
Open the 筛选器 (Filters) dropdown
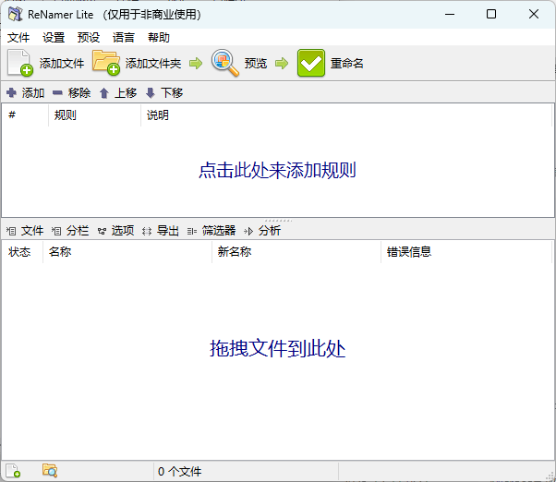point(212,231)
